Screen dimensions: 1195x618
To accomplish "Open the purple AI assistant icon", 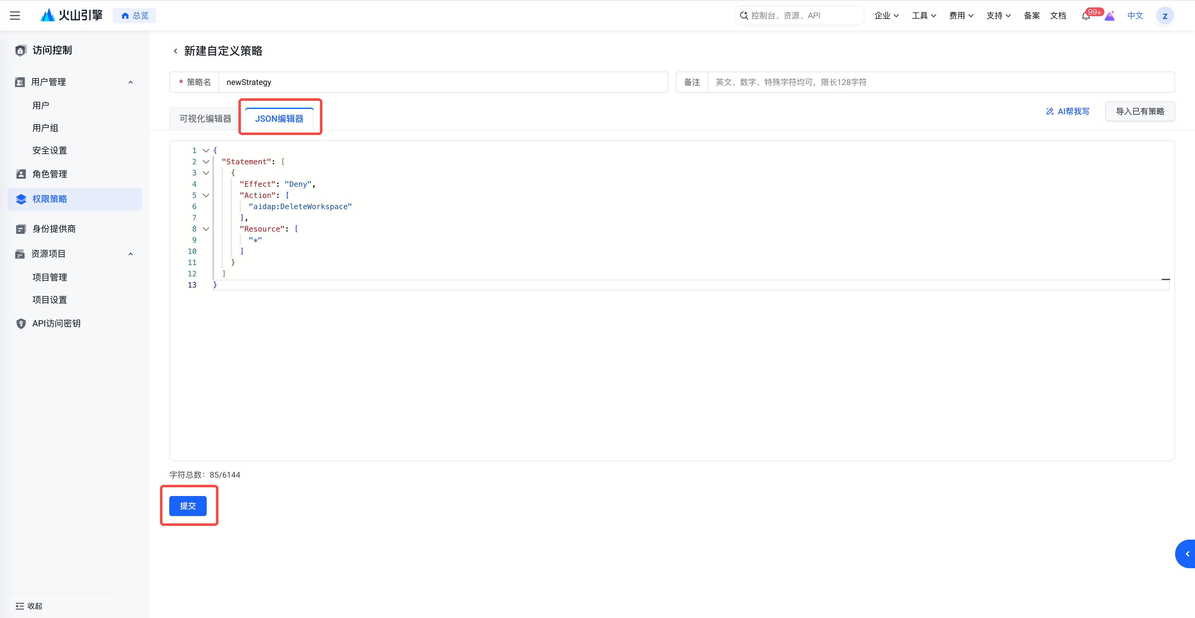I will coord(1110,16).
